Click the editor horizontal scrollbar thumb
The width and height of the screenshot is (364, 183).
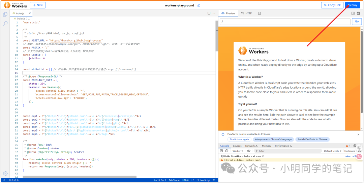pyautogui.click(x=80, y=177)
